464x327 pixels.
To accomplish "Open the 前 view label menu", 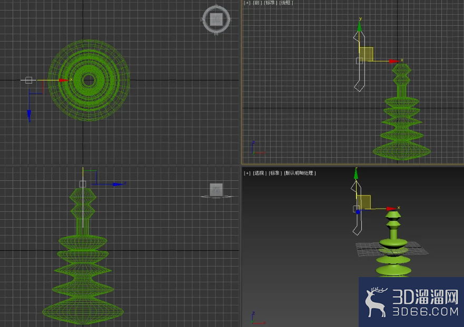I will click(x=256, y=3).
